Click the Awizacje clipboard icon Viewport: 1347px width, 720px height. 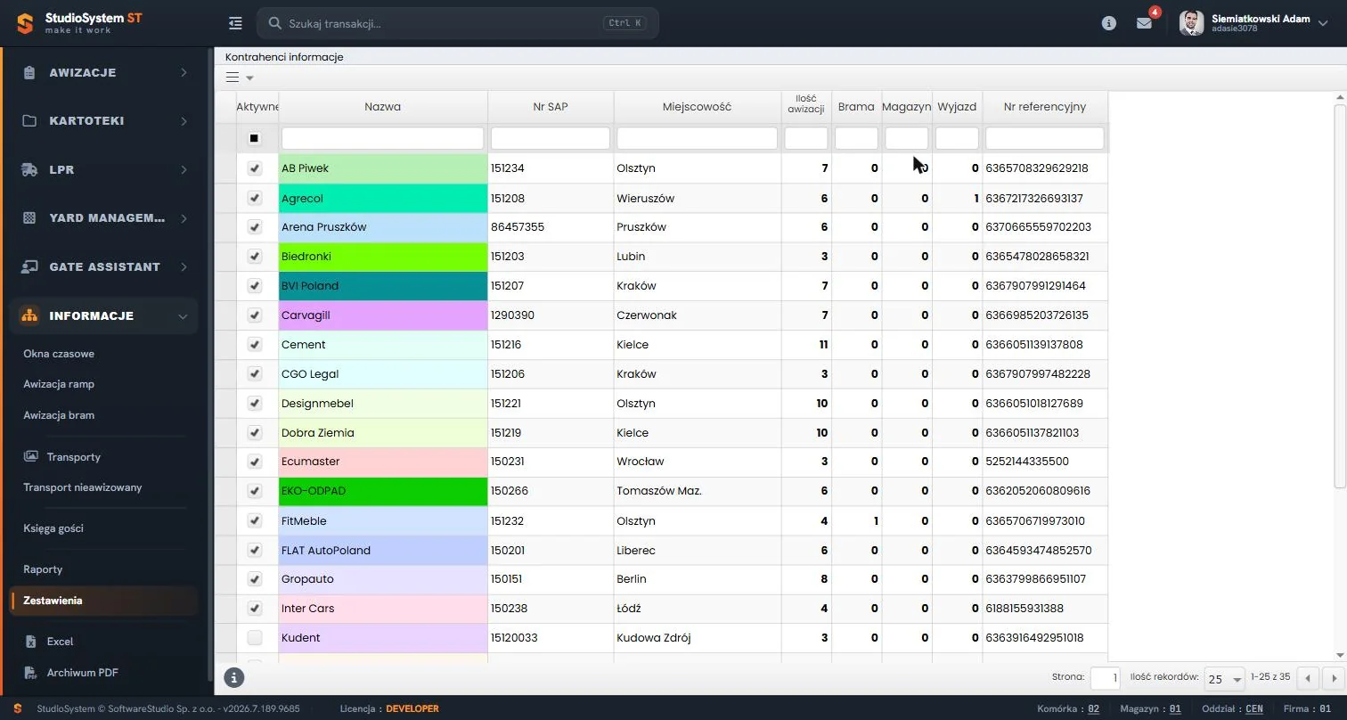[29, 72]
